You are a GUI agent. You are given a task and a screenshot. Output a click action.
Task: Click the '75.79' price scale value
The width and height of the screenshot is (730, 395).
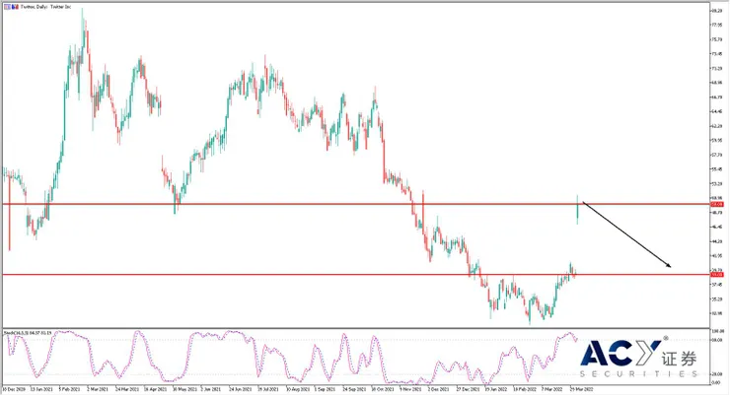click(x=716, y=39)
